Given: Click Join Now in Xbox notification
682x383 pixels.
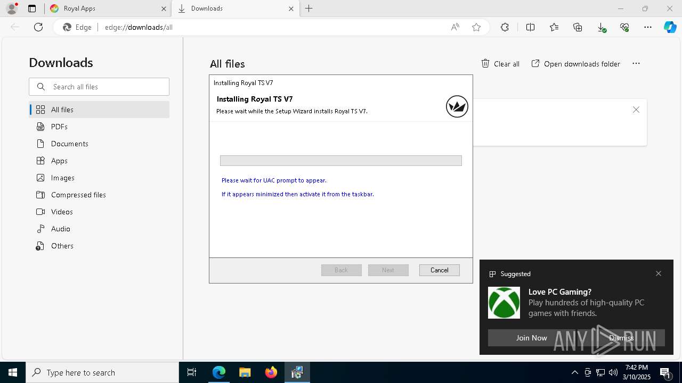Looking at the screenshot, I should [x=532, y=338].
